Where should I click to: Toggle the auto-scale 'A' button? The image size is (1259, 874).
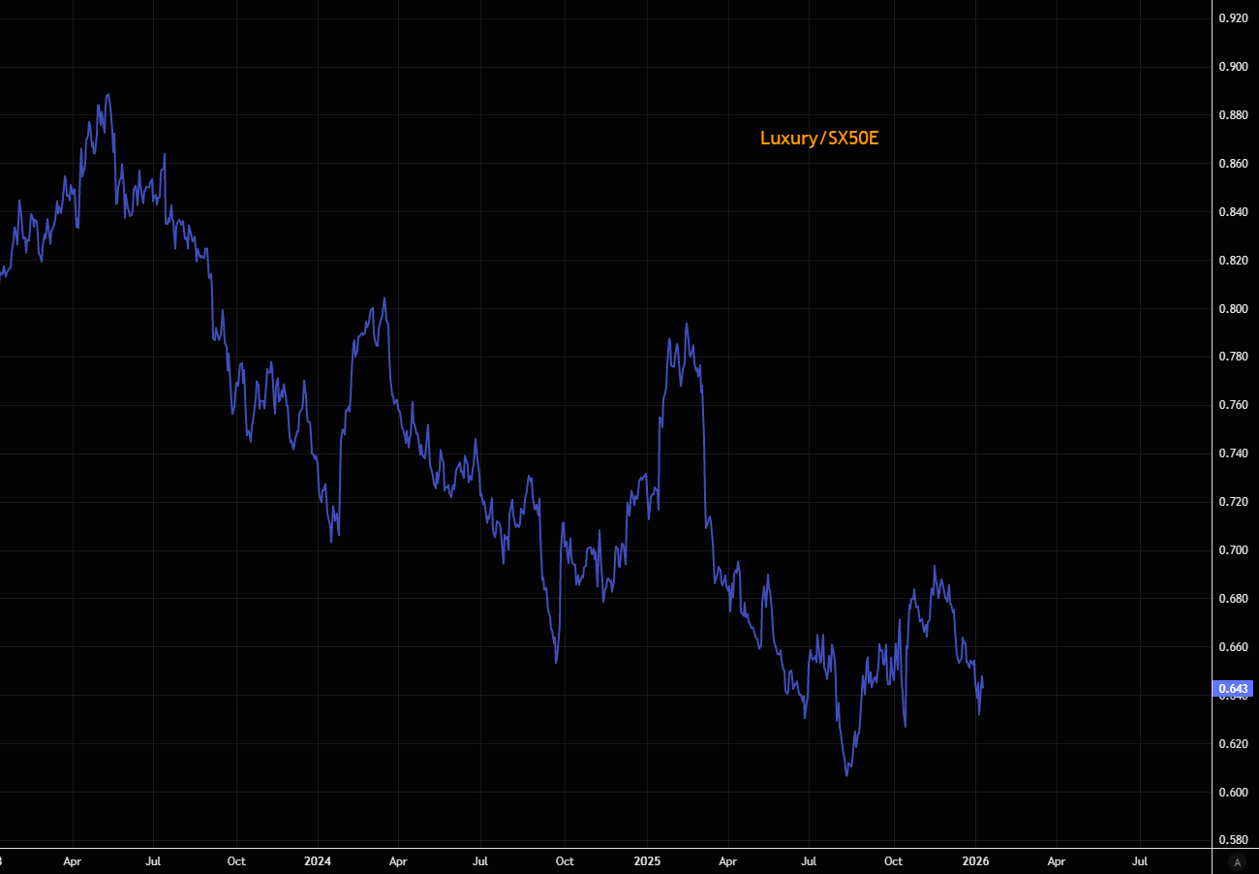1236,861
